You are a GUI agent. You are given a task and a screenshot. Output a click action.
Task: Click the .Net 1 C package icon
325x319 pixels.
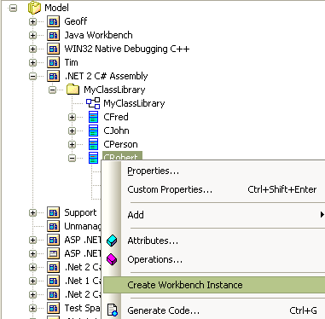pyautogui.click(x=53, y=281)
